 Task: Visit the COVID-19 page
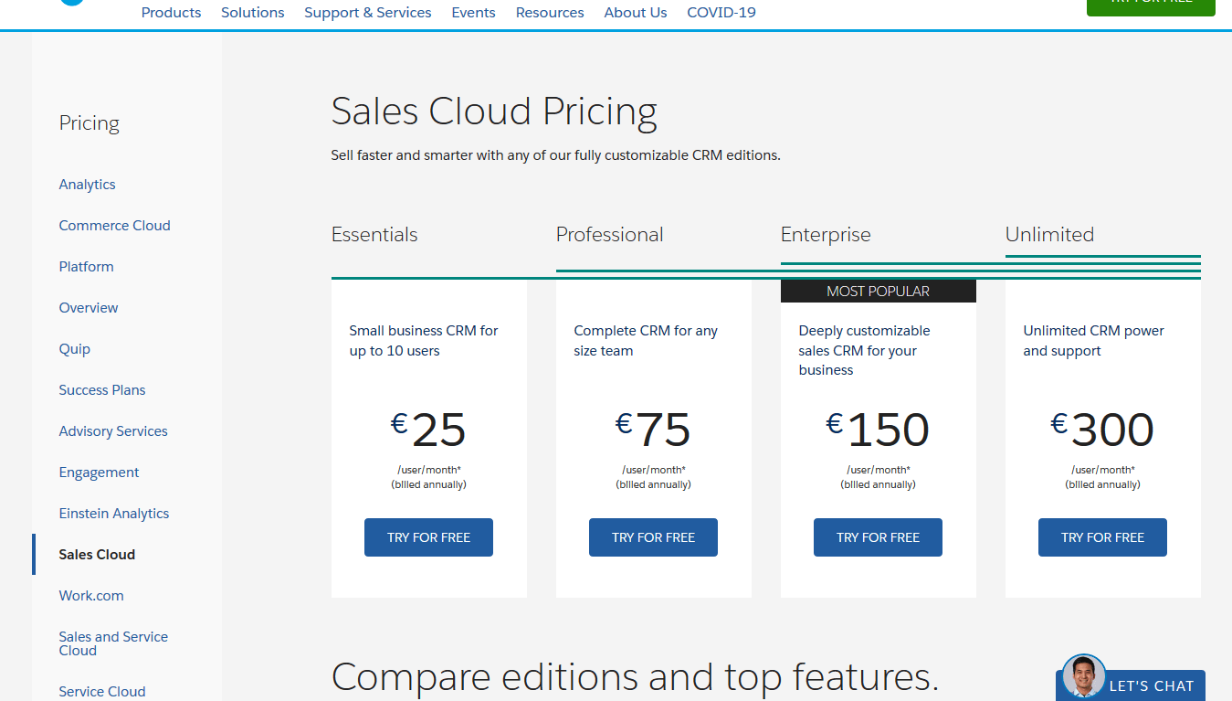tap(721, 12)
